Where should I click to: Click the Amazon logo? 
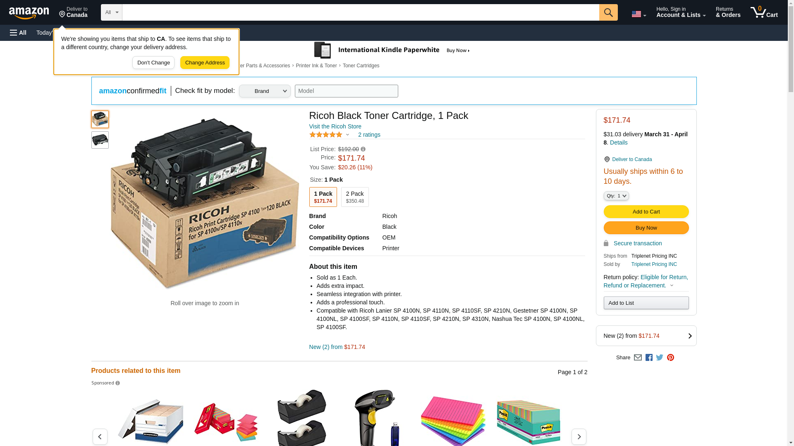[x=29, y=13]
